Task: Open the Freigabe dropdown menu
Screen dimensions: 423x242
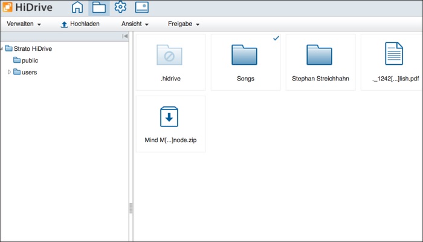Action: coord(184,24)
